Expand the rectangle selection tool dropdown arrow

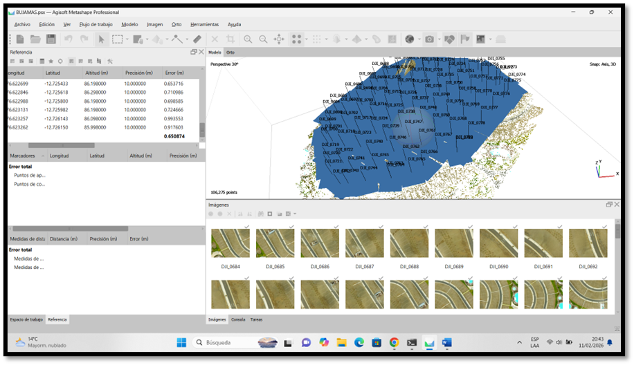(127, 39)
